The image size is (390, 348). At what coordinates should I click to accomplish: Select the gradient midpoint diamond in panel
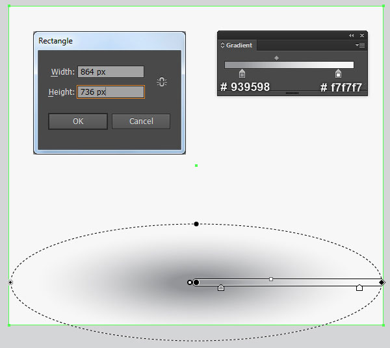coord(277,58)
